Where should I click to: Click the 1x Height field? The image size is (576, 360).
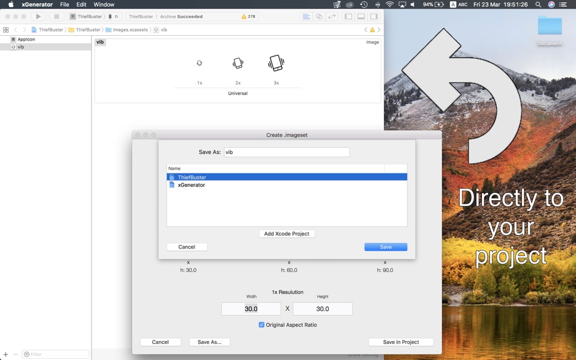pyautogui.click(x=323, y=309)
